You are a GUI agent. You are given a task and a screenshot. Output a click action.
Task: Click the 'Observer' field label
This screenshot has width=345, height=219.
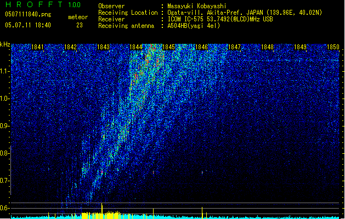[x=111, y=6]
